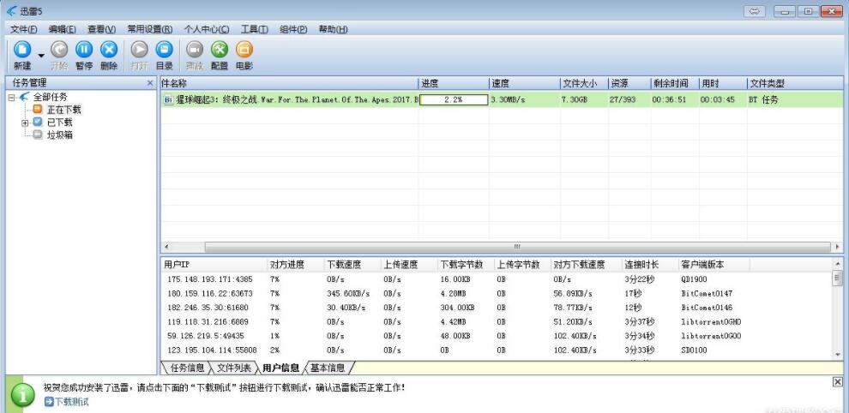The width and height of the screenshot is (849, 413).
Task: Select the 已下载 tree node
Action: [x=59, y=123]
